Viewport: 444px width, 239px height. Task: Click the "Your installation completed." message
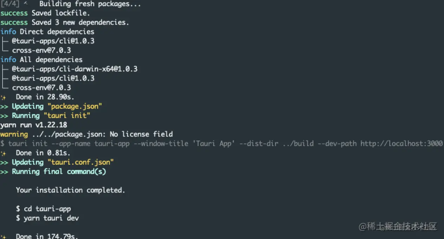click(70, 190)
